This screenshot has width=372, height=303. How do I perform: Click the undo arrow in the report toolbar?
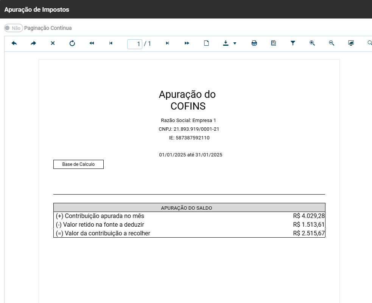(x=14, y=43)
